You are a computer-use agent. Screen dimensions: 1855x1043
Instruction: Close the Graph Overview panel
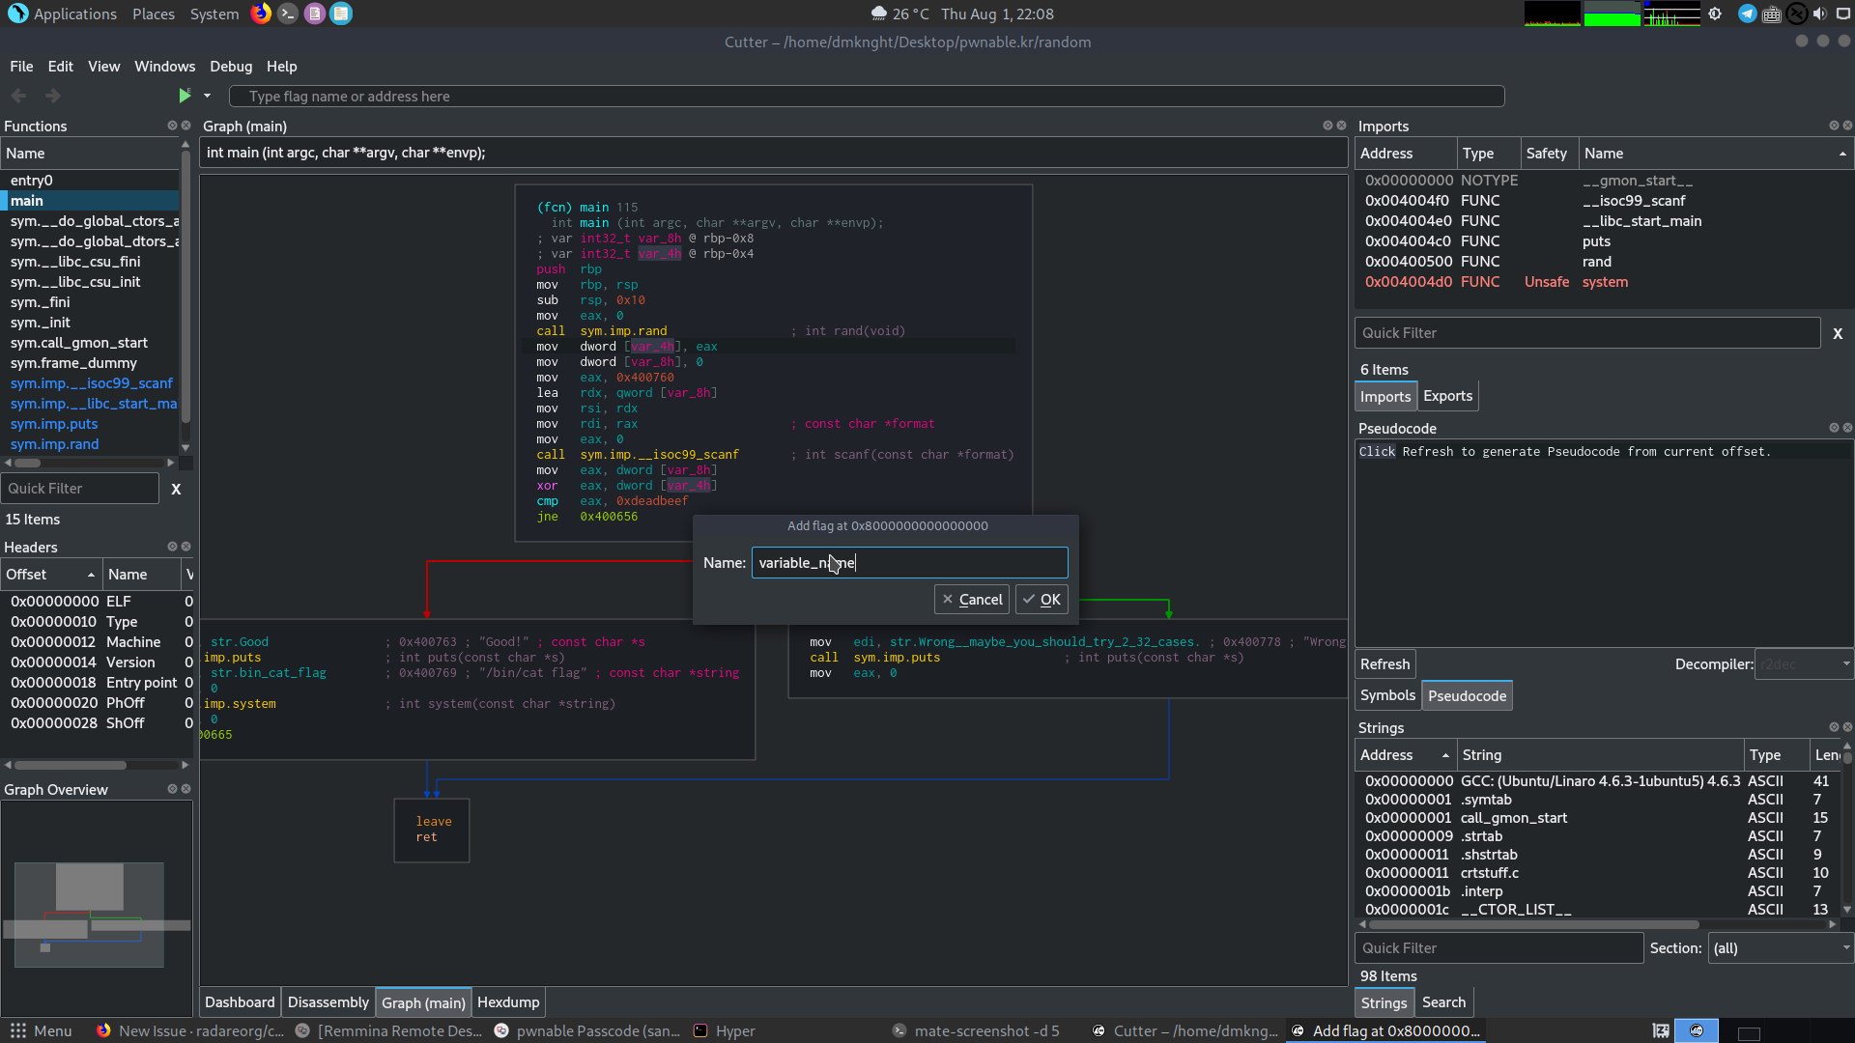[x=185, y=789]
